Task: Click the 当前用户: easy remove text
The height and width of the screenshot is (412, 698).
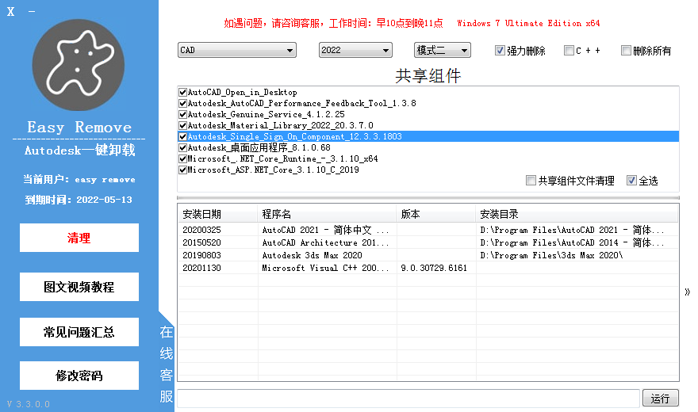Action: point(79,180)
